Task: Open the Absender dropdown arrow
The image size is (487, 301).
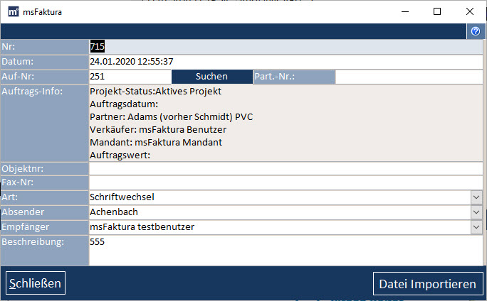Action: (476, 212)
